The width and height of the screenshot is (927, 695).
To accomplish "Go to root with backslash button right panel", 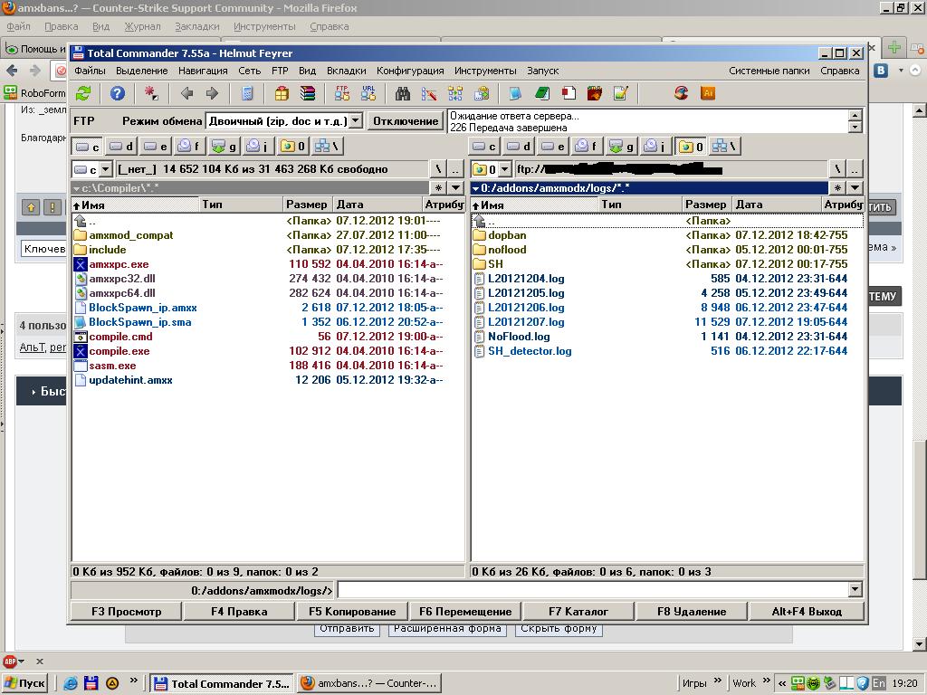I will 837,169.
